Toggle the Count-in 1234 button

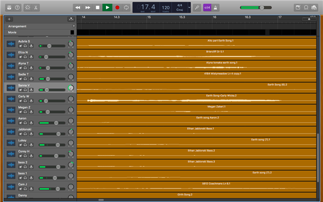[207, 8]
